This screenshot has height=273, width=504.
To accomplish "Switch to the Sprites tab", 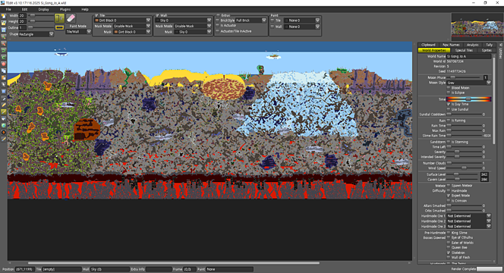I will pyautogui.click(x=486, y=50).
